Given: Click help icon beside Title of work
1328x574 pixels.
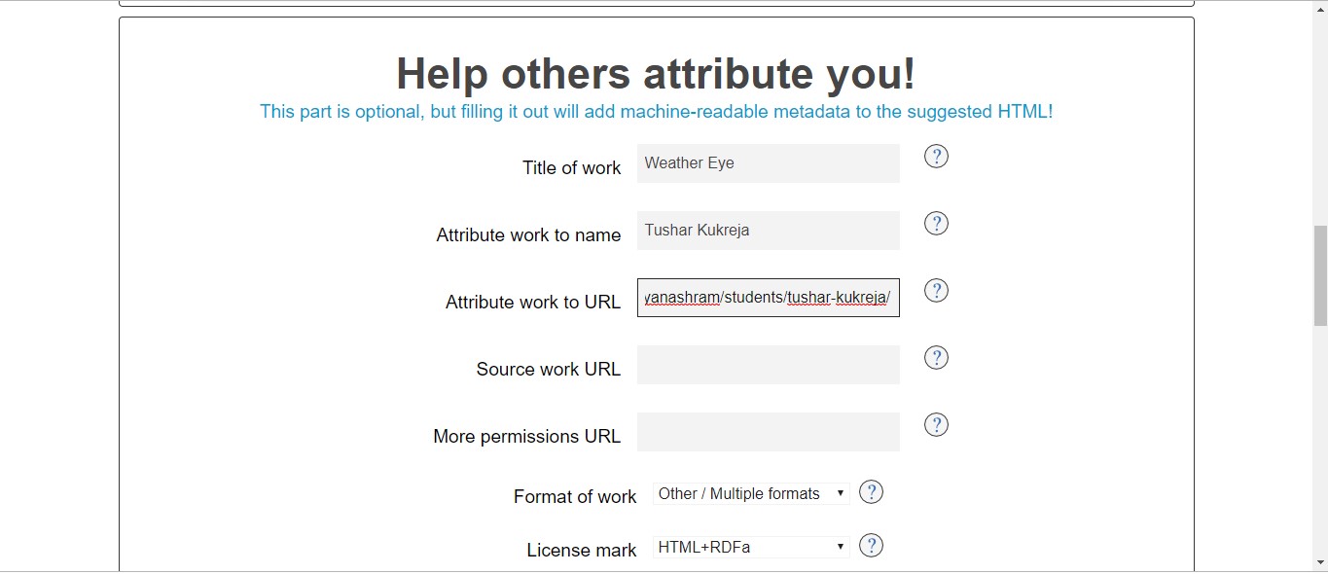Looking at the screenshot, I should coord(936,157).
